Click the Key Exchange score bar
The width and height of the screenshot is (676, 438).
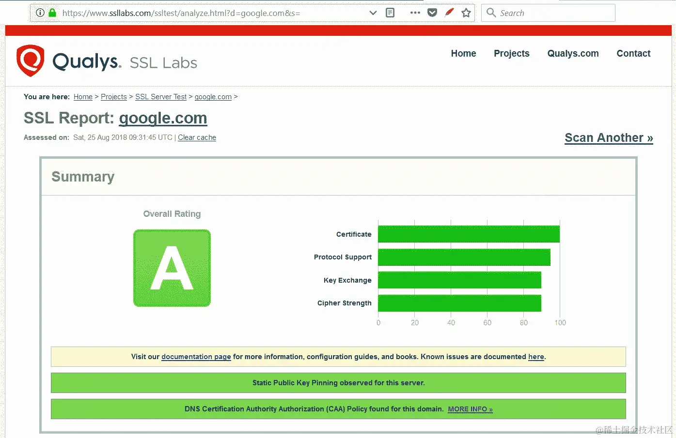(459, 280)
